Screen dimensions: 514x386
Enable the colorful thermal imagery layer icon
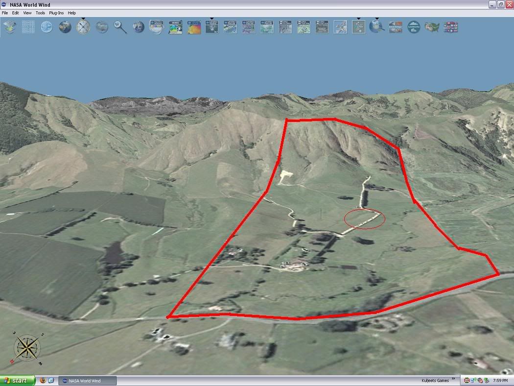coord(193,26)
